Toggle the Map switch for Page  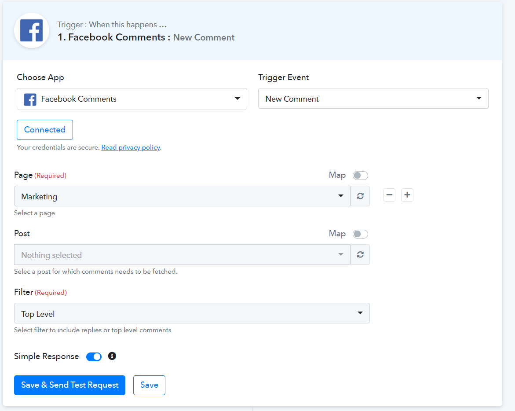(x=360, y=176)
